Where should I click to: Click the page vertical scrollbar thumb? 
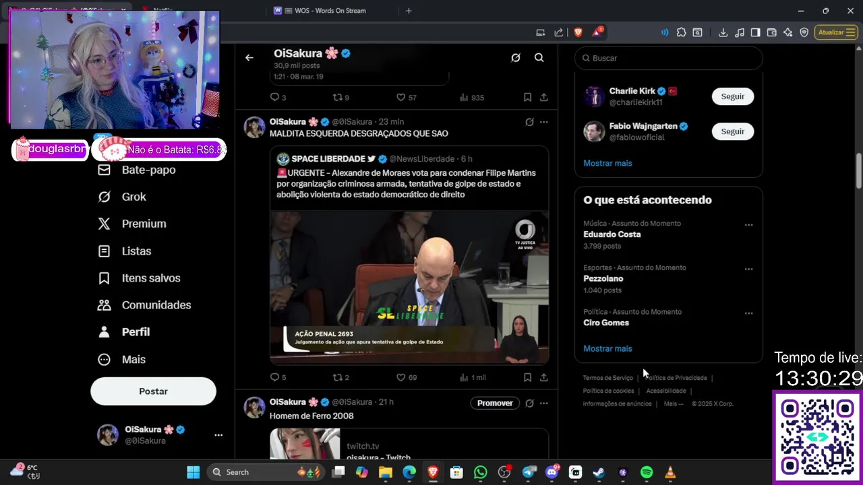pyautogui.click(x=859, y=172)
